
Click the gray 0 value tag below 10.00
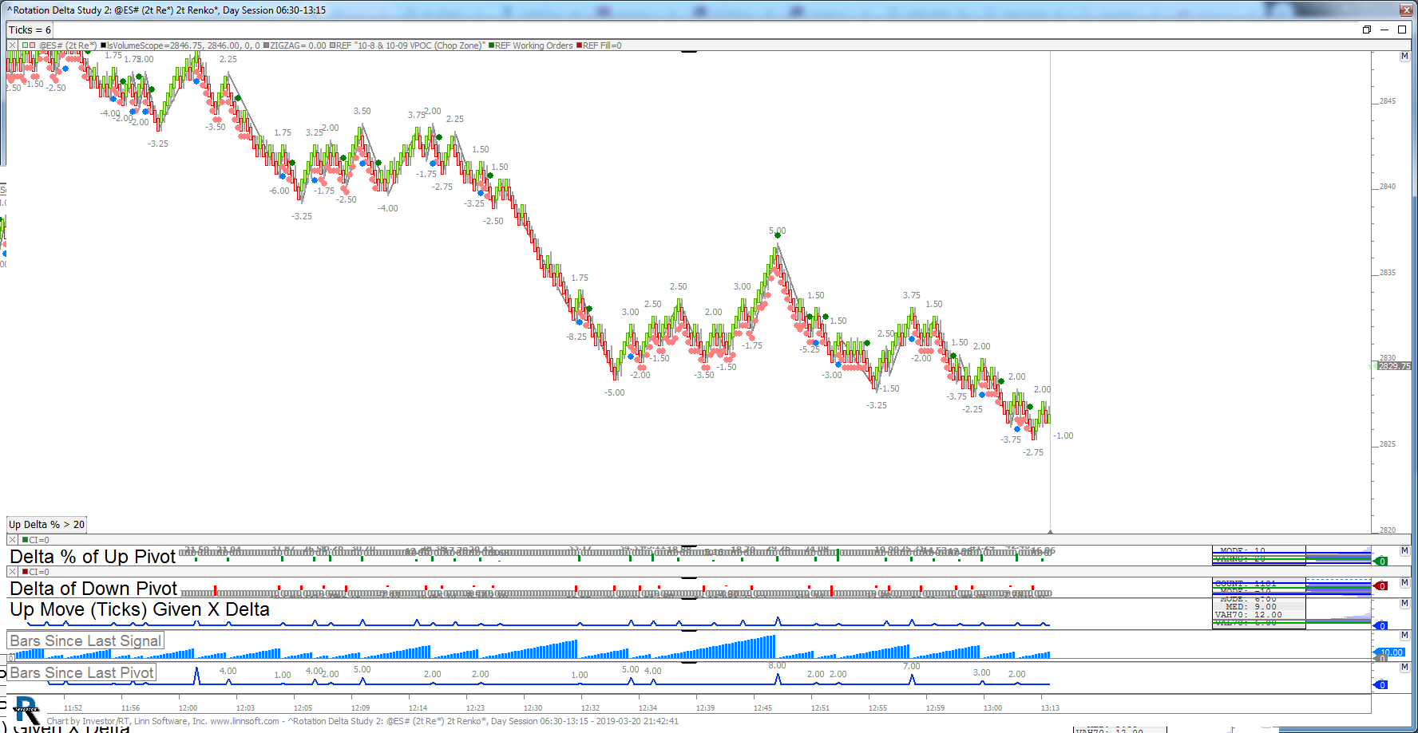(x=1381, y=659)
